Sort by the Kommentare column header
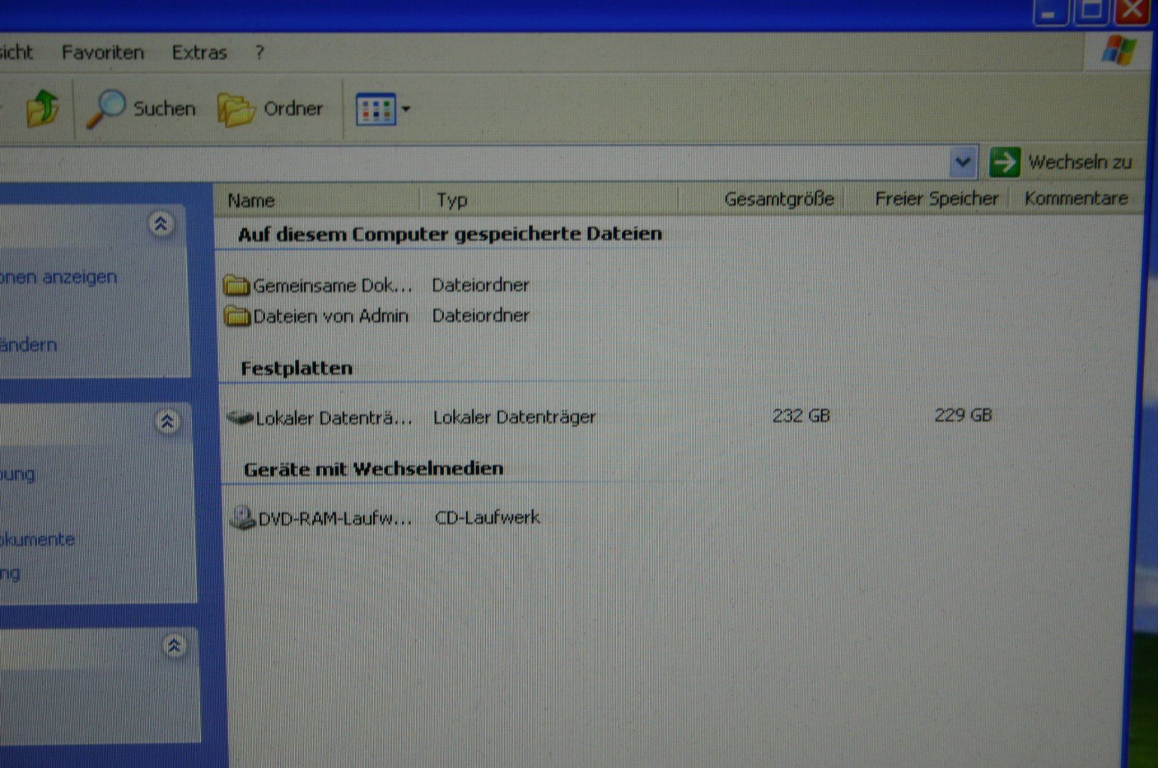 [x=1076, y=198]
